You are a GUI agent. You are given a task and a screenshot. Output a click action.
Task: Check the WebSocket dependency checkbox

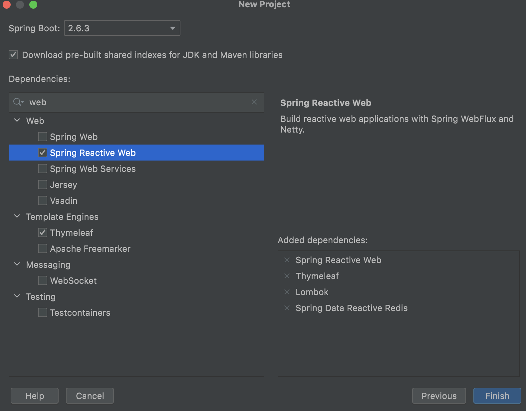pyautogui.click(x=43, y=280)
